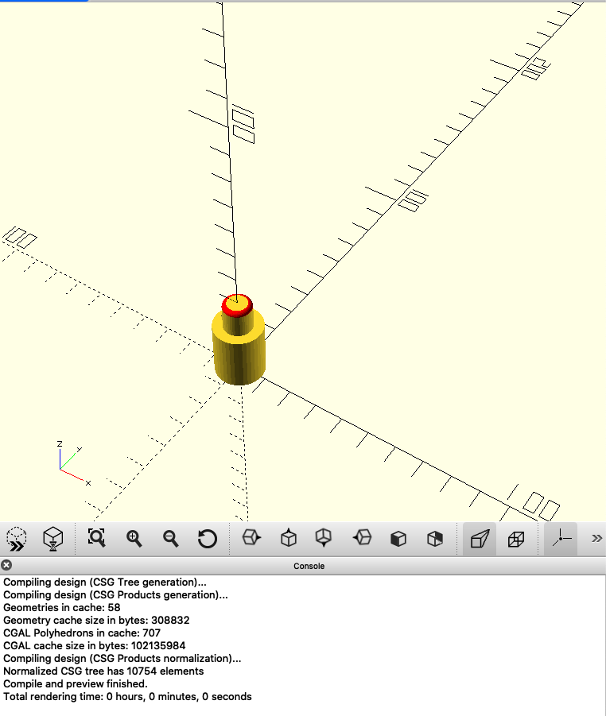
Task: Click 'Total rendering time' console line
Action: tap(127, 697)
